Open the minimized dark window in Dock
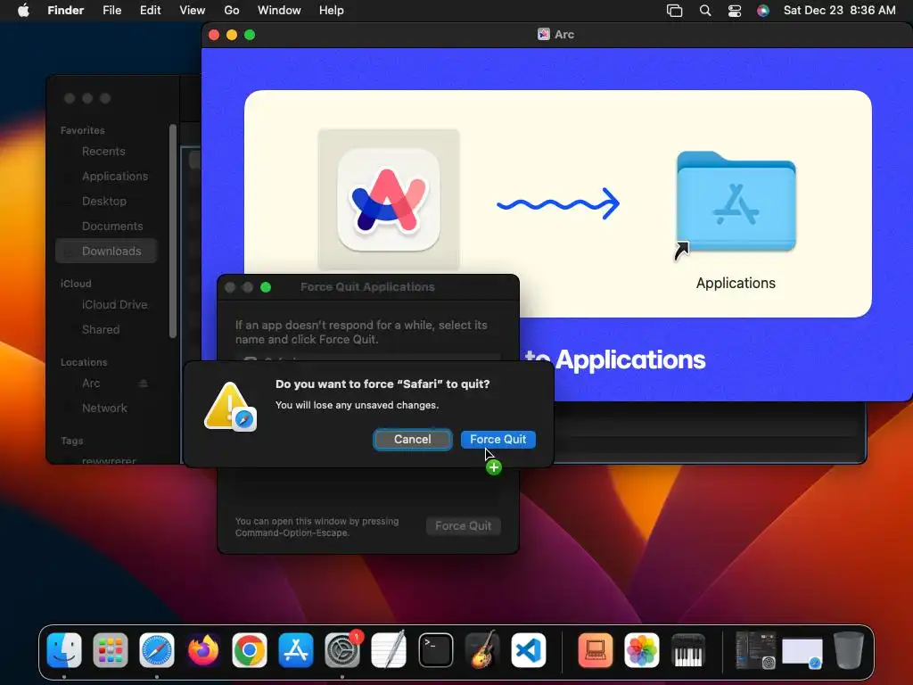This screenshot has width=913, height=685. 755,649
